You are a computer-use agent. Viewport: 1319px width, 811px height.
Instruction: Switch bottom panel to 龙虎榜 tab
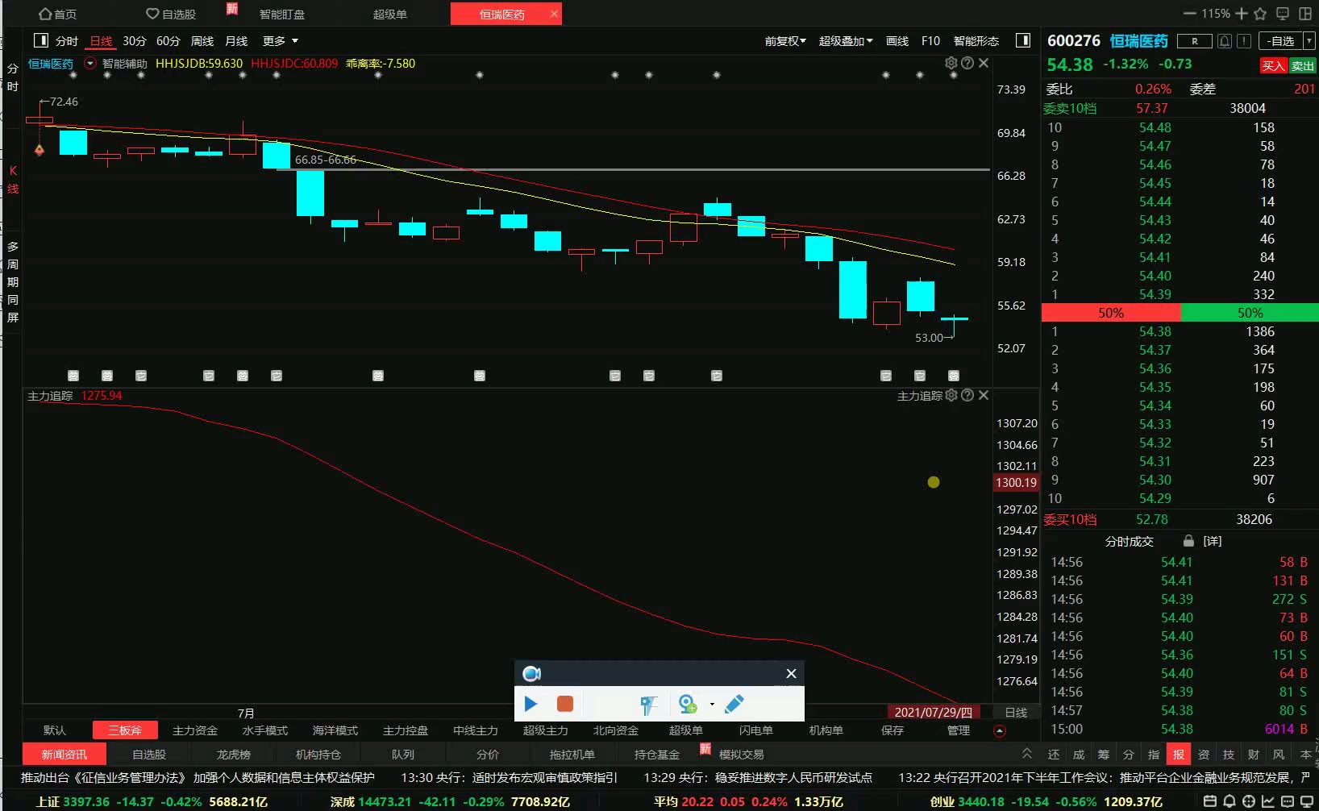tap(234, 755)
